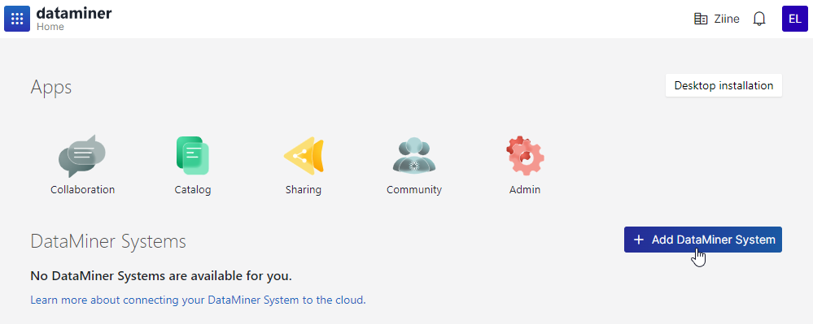
Task: Click the notifications bell icon
Action: point(759,19)
